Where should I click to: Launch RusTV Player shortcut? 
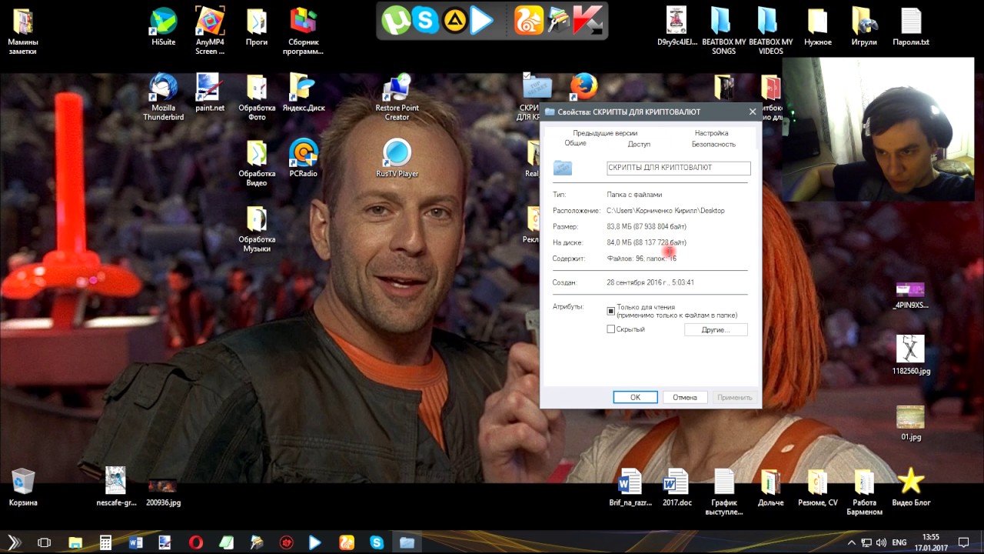pyautogui.click(x=397, y=158)
